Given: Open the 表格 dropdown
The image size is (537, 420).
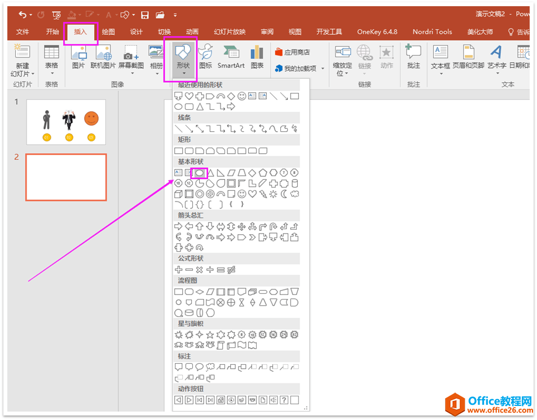Looking at the screenshot, I should [52, 61].
